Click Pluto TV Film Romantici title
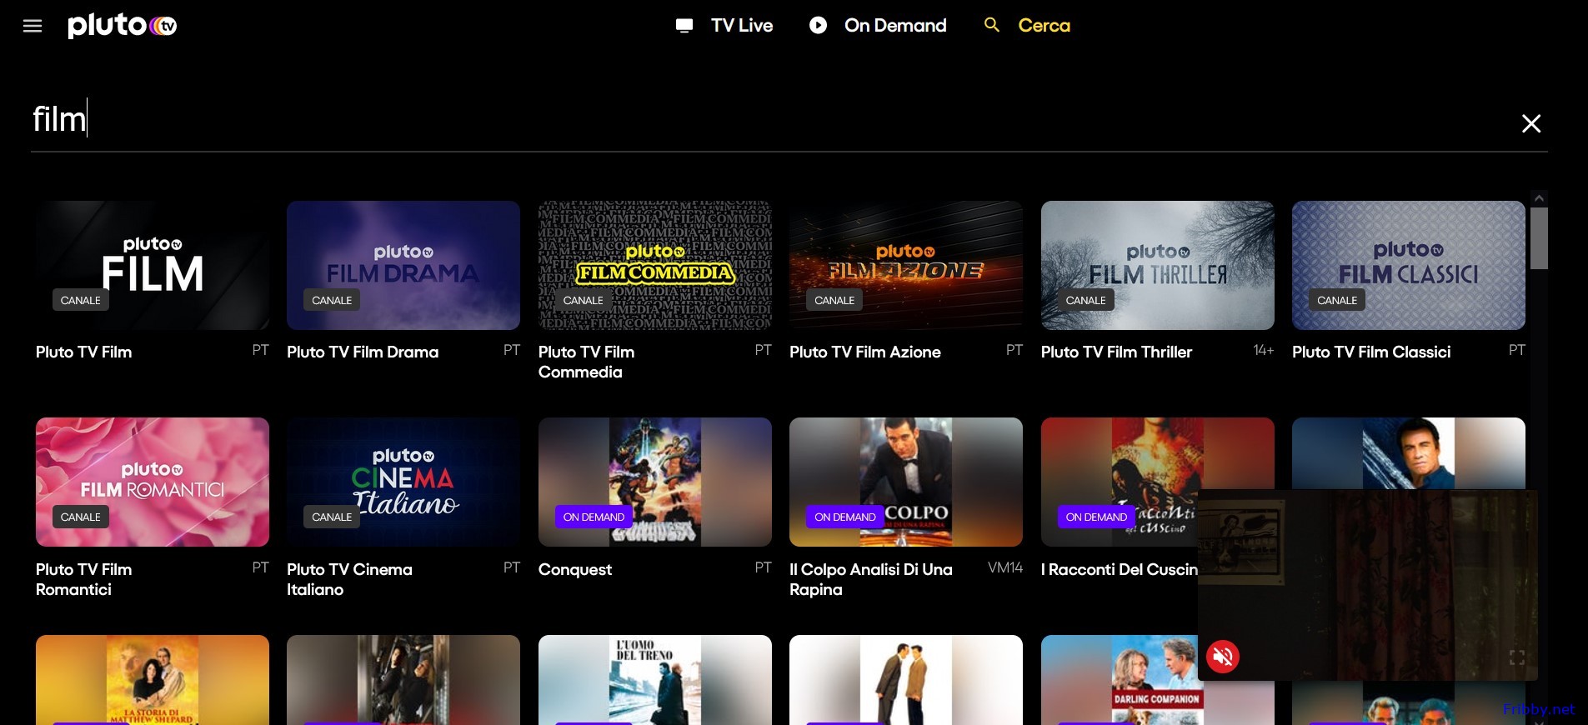 tap(83, 580)
